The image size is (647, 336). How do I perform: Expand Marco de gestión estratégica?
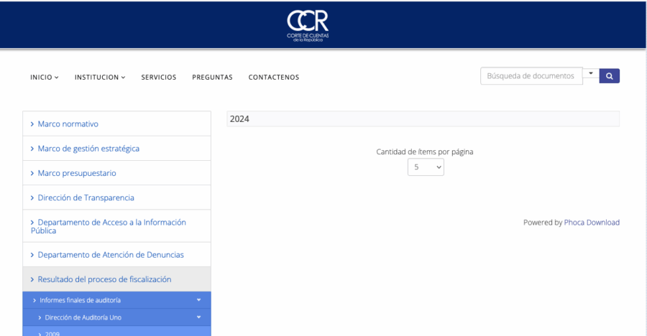point(88,149)
